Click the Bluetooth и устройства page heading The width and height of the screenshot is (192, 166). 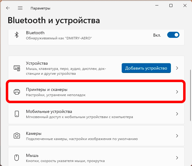click(x=54, y=20)
